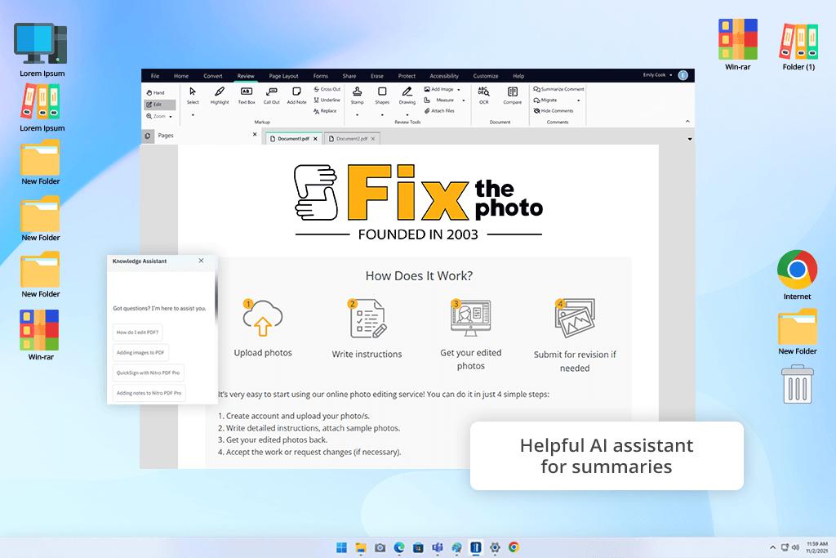Viewport: 836px width, 558px height.
Task: Use the Replace text markup
Action: (325, 111)
